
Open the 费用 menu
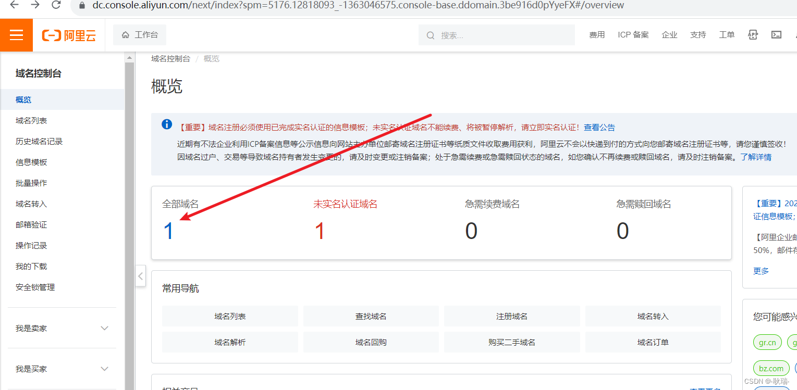(x=597, y=35)
